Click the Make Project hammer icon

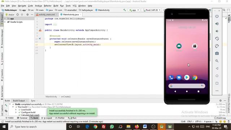coord(125,10)
